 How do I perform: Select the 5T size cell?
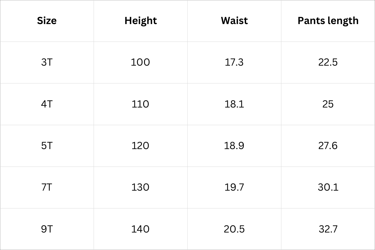tap(47, 146)
